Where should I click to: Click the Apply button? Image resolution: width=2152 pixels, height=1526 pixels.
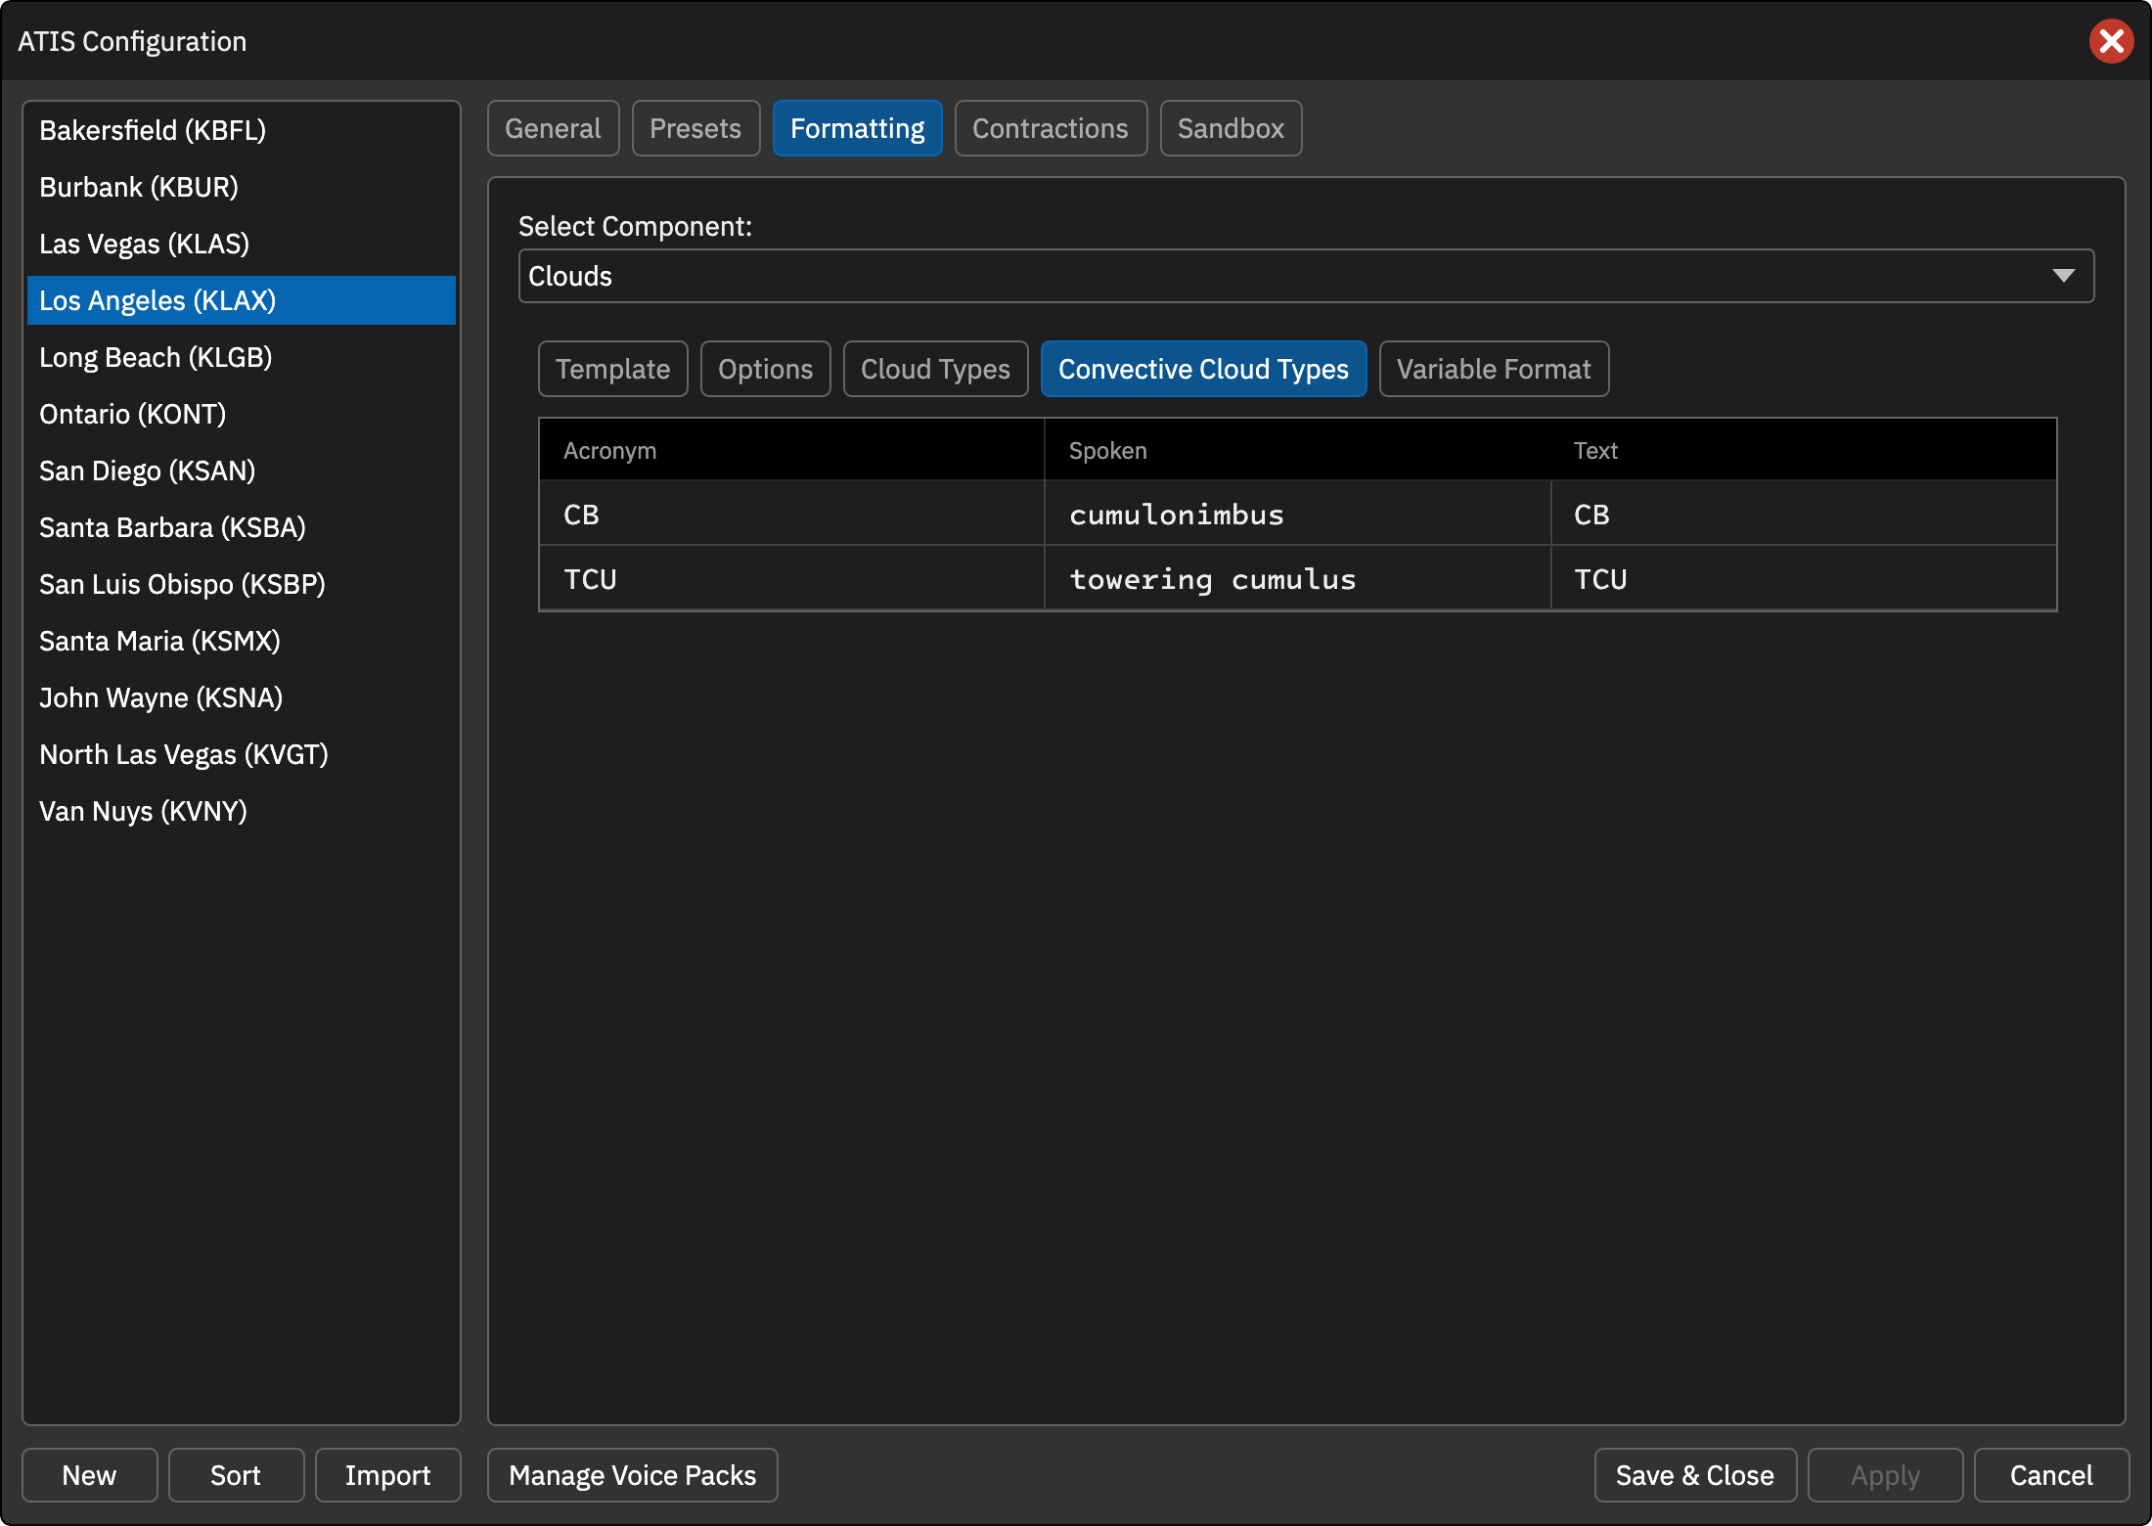[x=1885, y=1475]
